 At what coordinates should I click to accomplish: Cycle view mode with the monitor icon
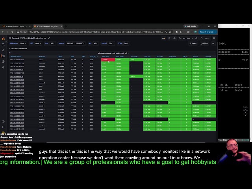point(214,39)
